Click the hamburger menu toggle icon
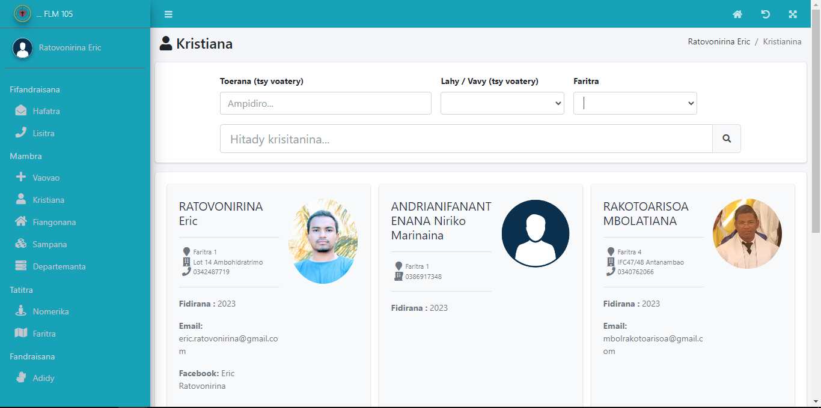821x408 pixels. [x=168, y=14]
